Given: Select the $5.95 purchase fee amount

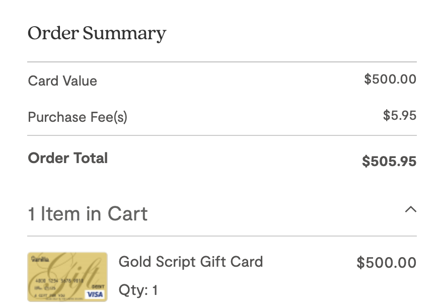Looking at the screenshot, I should pos(400,115).
